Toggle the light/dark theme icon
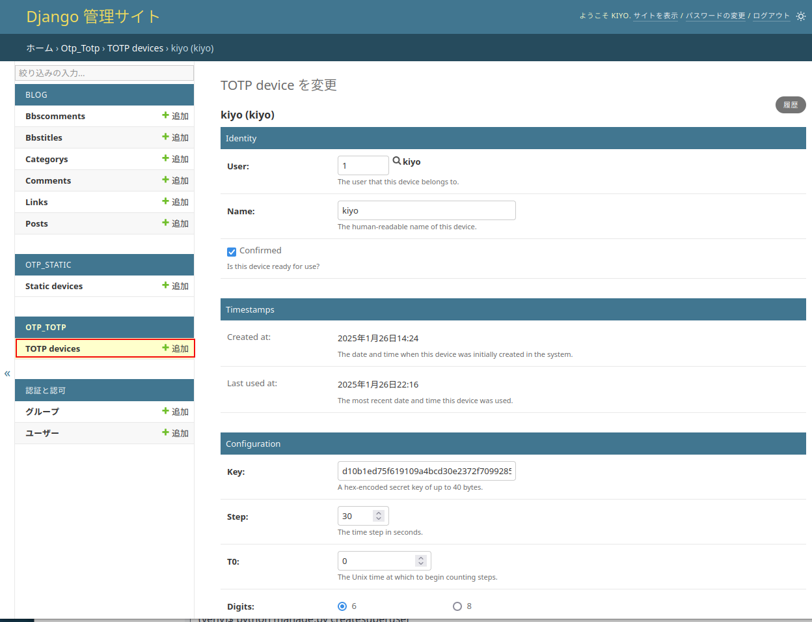The width and height of the screenshot is (812, 622). [800, 16]
